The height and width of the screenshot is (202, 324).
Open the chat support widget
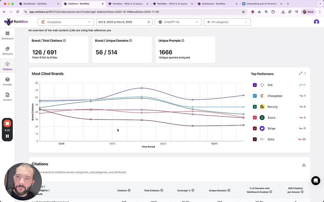[x=316, y=181]
